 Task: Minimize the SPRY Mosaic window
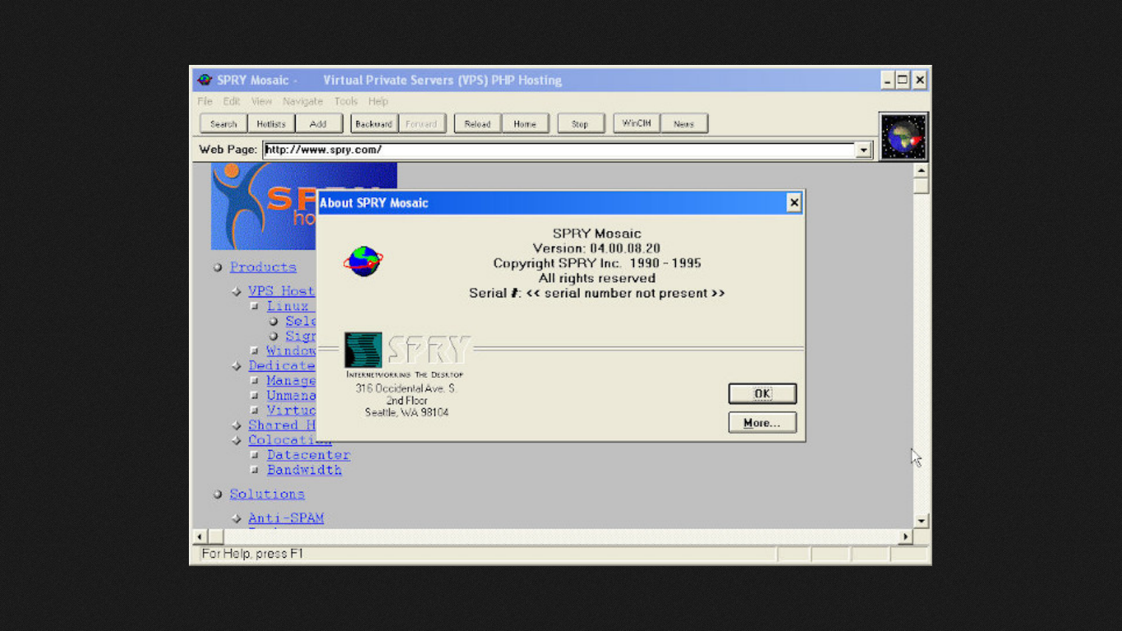[888, 80]
